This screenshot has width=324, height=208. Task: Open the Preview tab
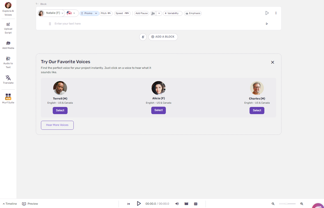30,204
